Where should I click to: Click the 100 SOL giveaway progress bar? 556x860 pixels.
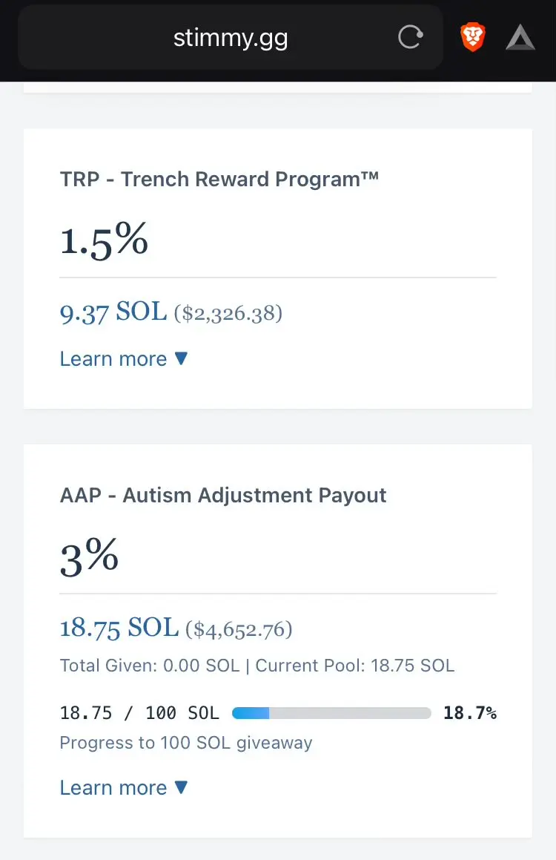click(x=331, y=713)
